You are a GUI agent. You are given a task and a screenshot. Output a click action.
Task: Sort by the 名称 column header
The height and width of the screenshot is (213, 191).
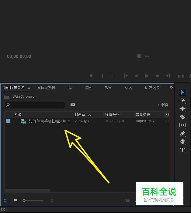coord(17,114)
